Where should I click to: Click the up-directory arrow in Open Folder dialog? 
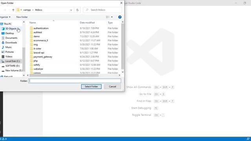tap(13, 10)
